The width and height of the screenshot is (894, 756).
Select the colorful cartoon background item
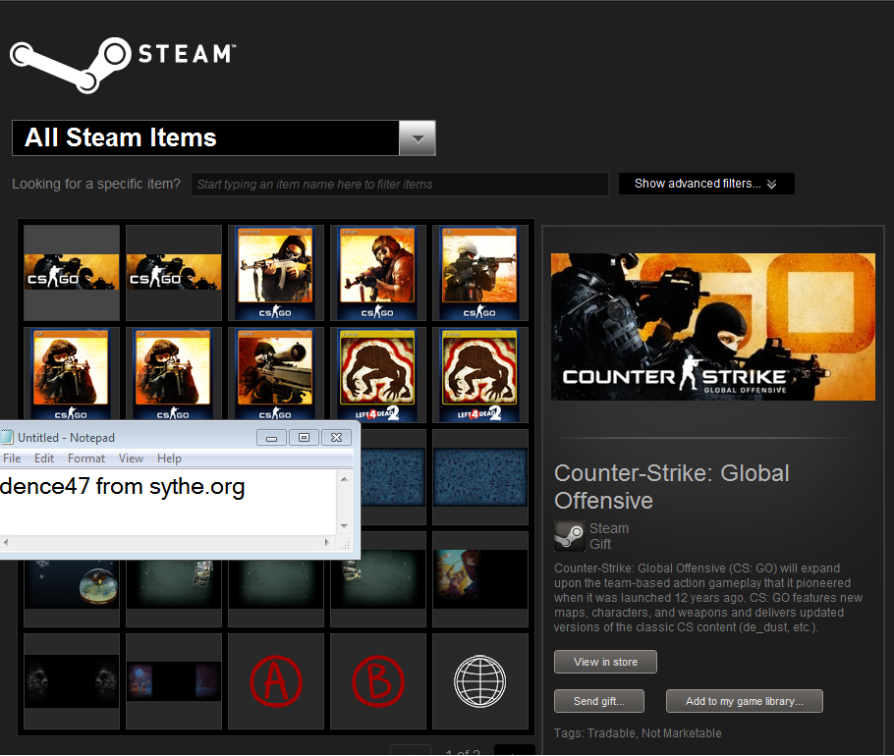pyautogui.click(x=480, y=579)
